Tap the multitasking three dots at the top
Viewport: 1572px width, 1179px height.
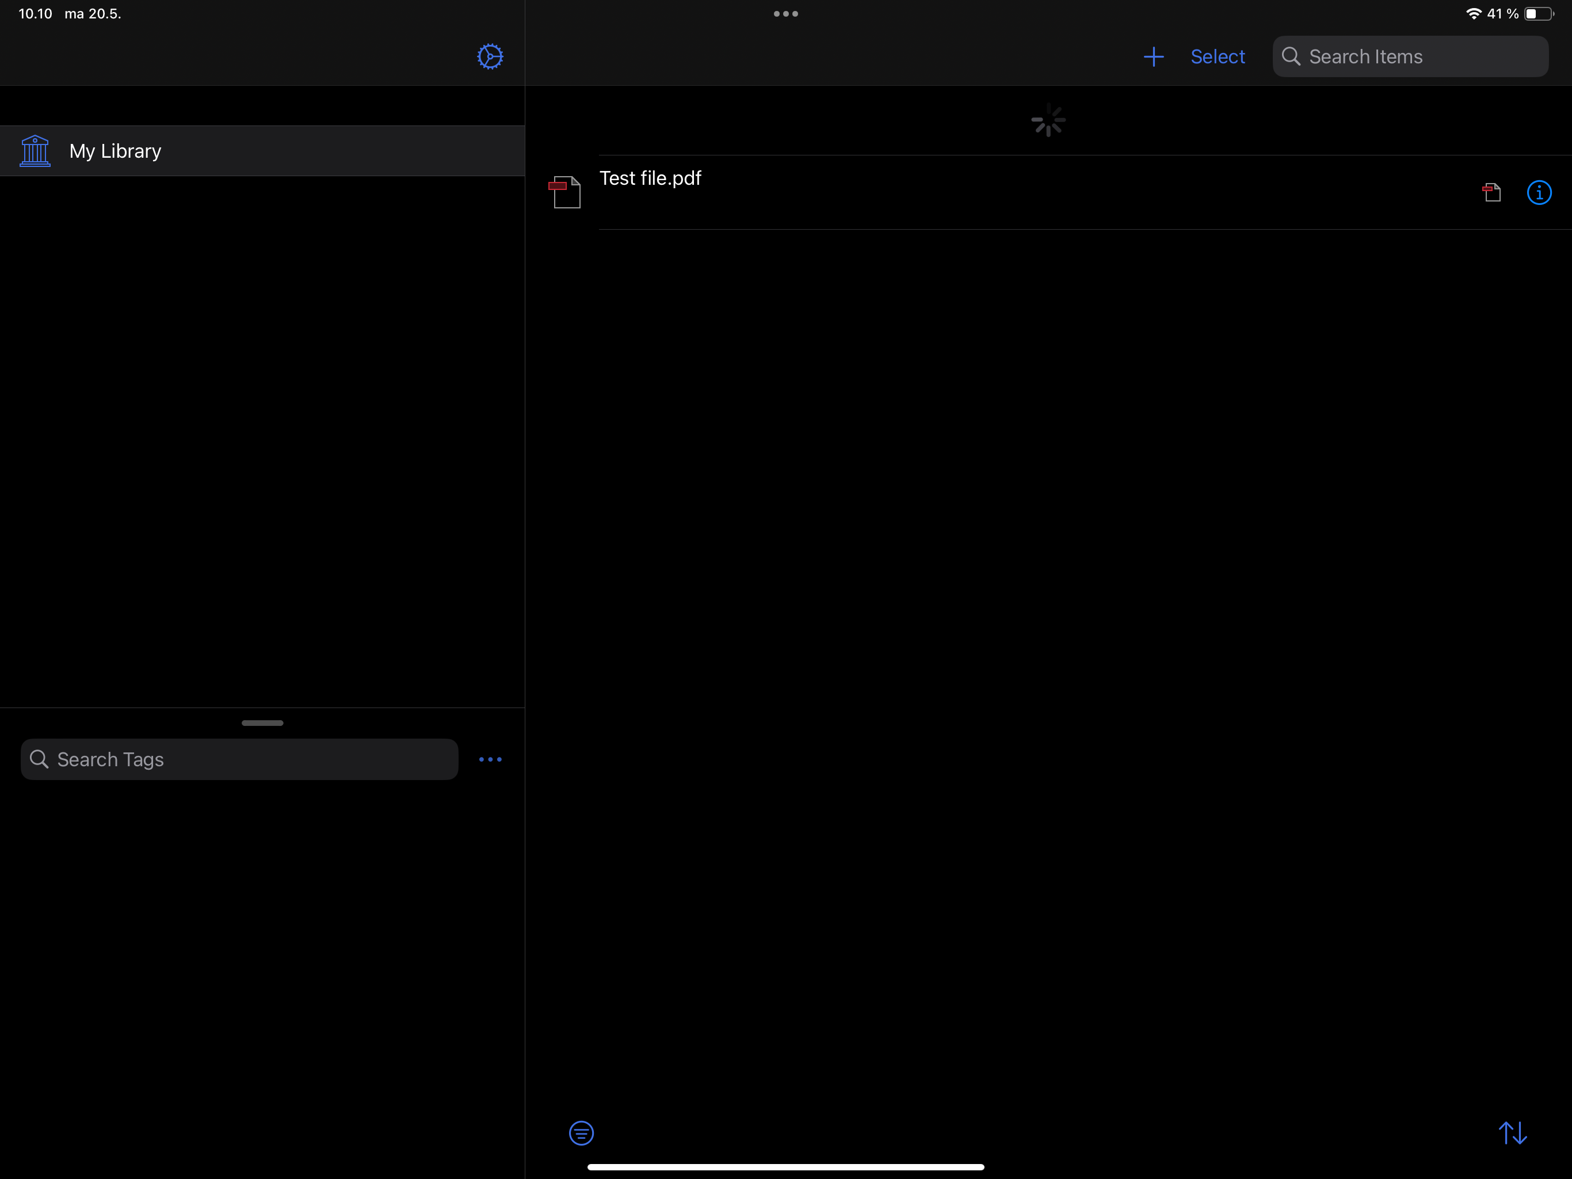pyautogui.click(x=785, y=13)
